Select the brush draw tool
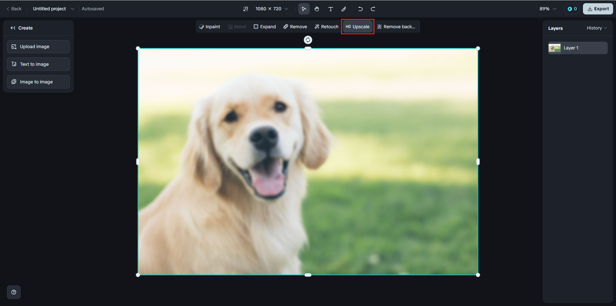Image resolution: width=616 pixels, height=306 pixels. tap(344, 9)
